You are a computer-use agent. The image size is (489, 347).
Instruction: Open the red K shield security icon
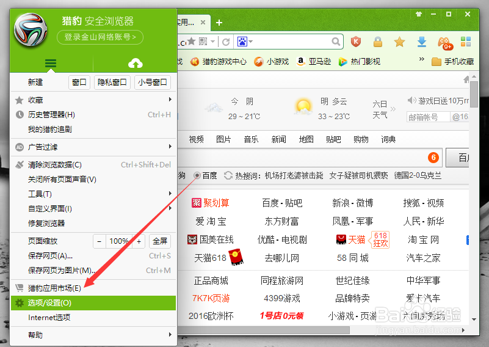click(x=356, y=42)
